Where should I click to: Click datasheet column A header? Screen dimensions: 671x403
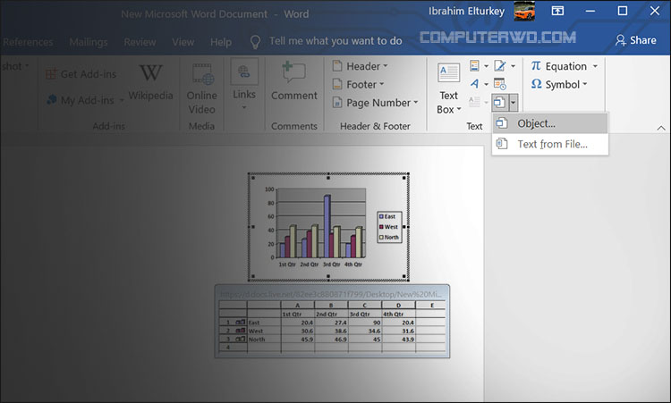(x=297, y=305)
